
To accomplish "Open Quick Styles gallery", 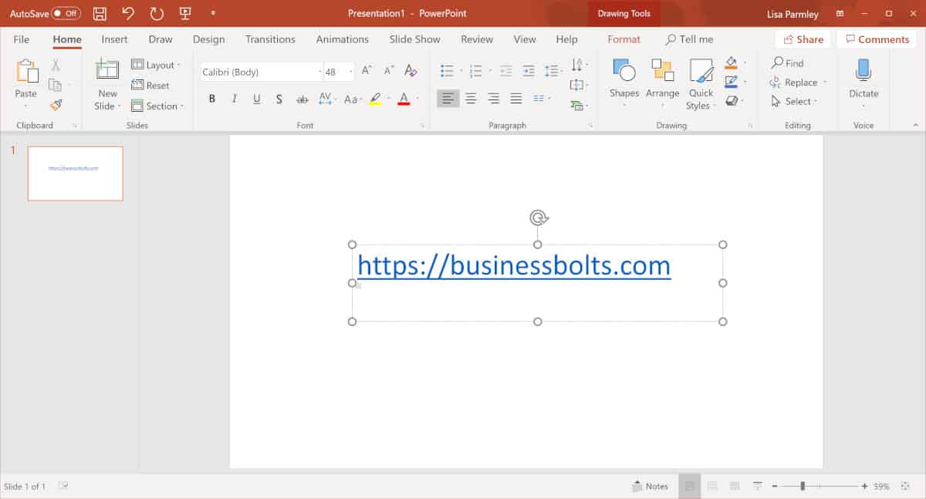I will [701, 85].
